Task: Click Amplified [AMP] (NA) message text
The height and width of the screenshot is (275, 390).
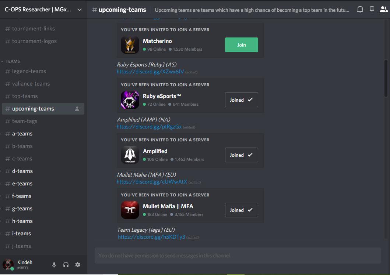Action: pyautogui.click(x=144, y=120)
